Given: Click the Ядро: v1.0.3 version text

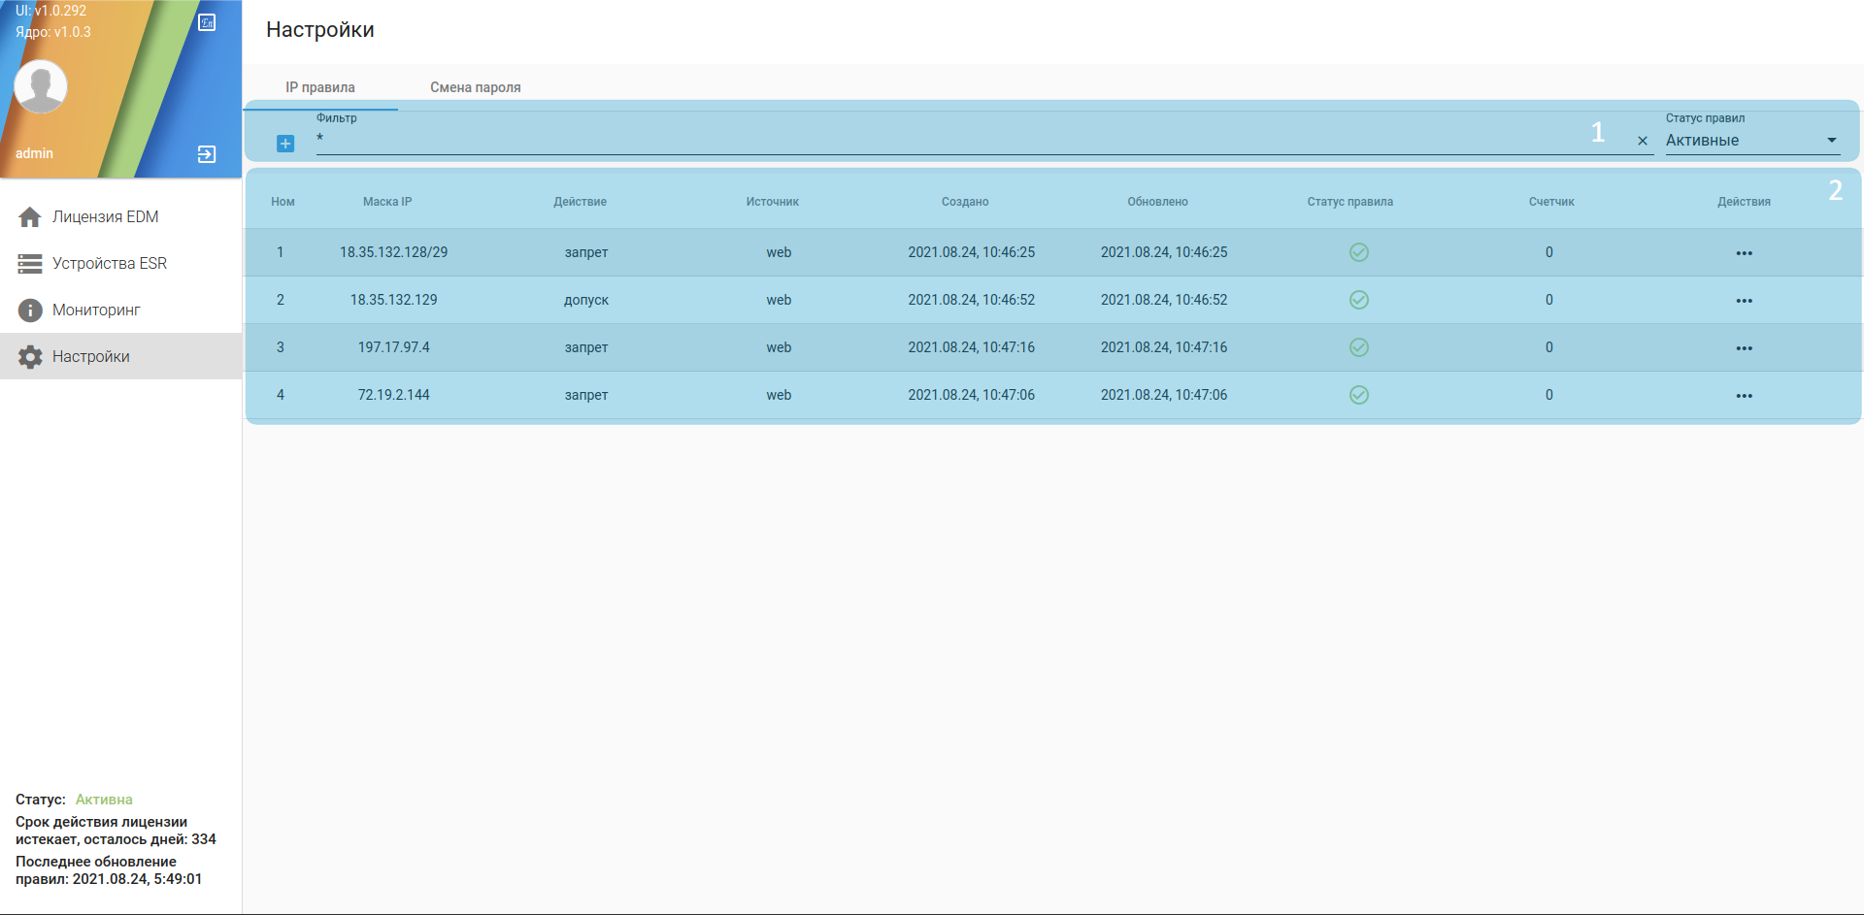Looking at the screenshot, I should pos(53,32).
